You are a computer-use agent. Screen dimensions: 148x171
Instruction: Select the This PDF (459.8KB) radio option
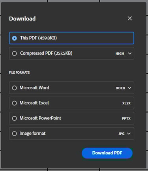click(x=15, y=38)
